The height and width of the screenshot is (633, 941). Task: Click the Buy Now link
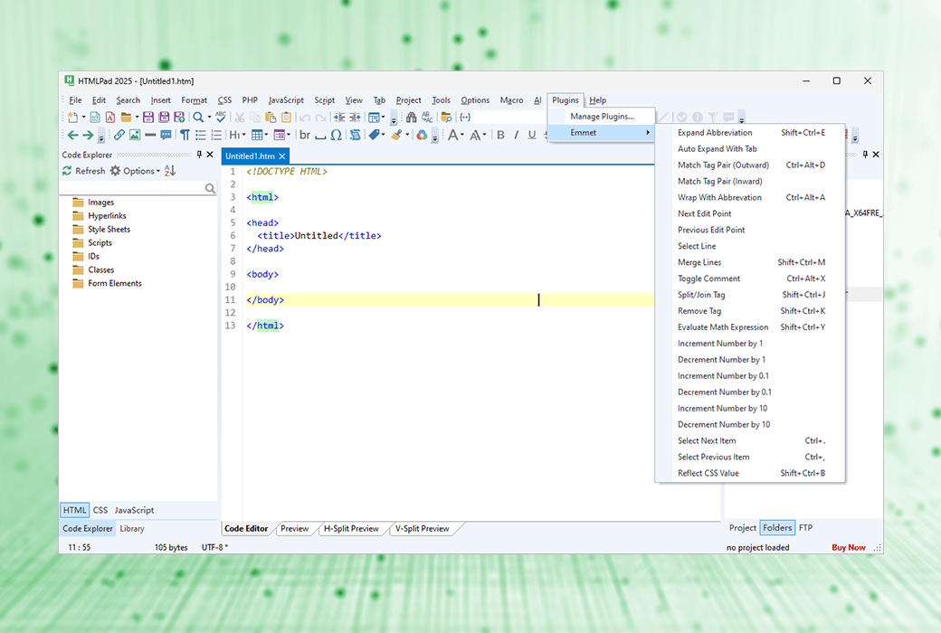click(x=849, y=547)
